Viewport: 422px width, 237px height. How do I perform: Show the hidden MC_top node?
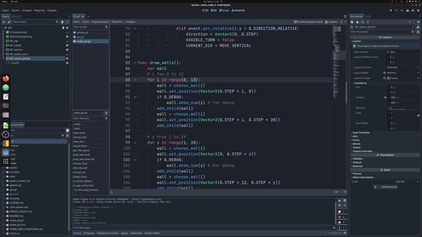67,41
